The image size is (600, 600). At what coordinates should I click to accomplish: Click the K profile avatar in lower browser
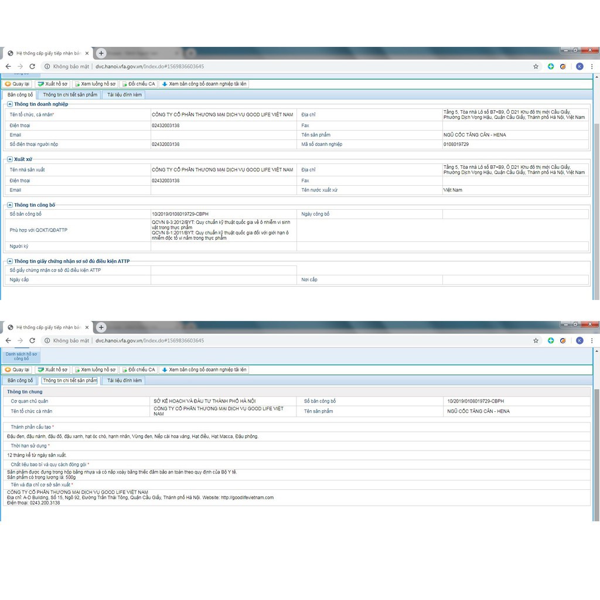click(x=579, y=340)
